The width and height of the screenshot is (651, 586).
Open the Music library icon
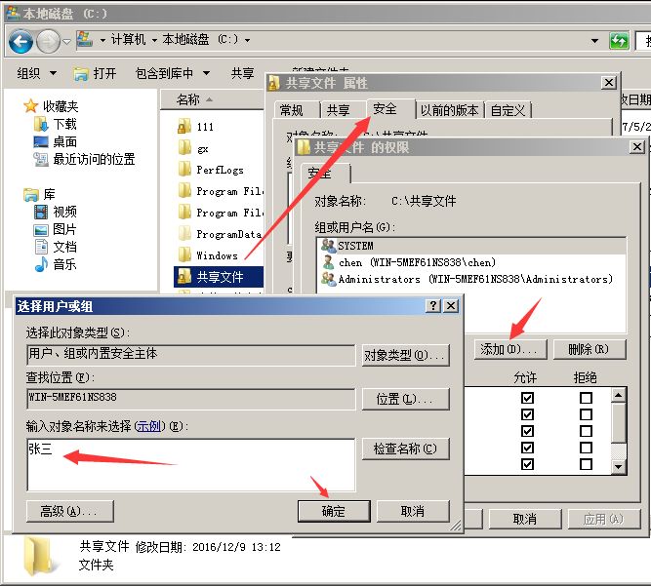click(41, 264)
